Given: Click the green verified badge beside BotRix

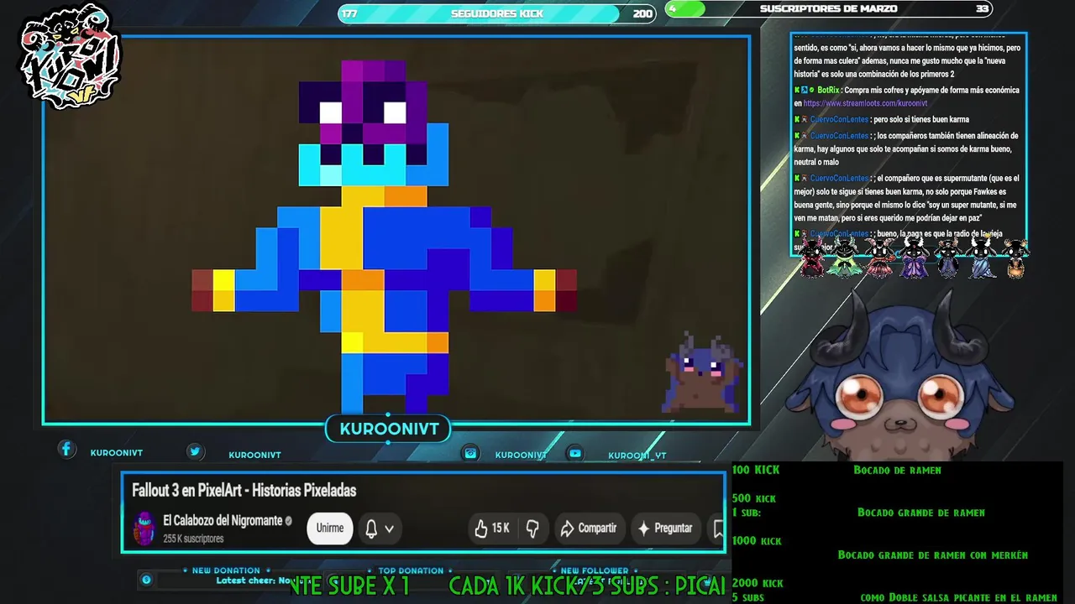Looking at the screenshot, I should click(811, 91).
